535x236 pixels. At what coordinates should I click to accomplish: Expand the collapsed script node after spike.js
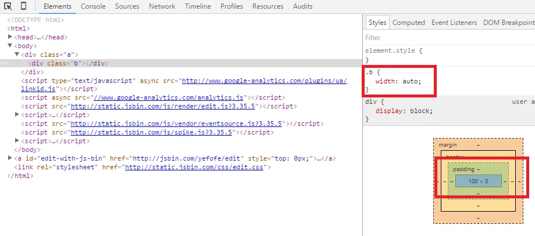[17, 140]
